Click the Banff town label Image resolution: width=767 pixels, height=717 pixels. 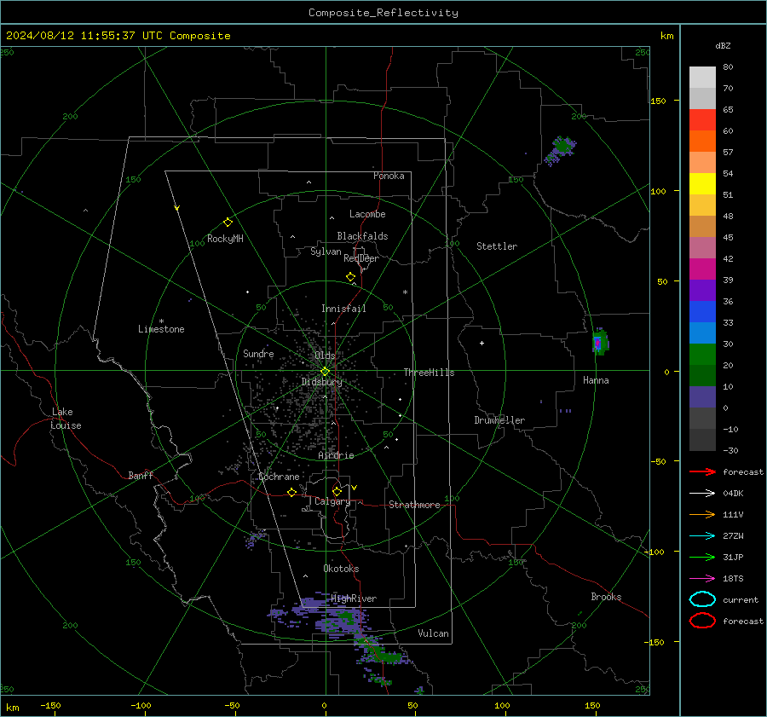click(141, 475)
